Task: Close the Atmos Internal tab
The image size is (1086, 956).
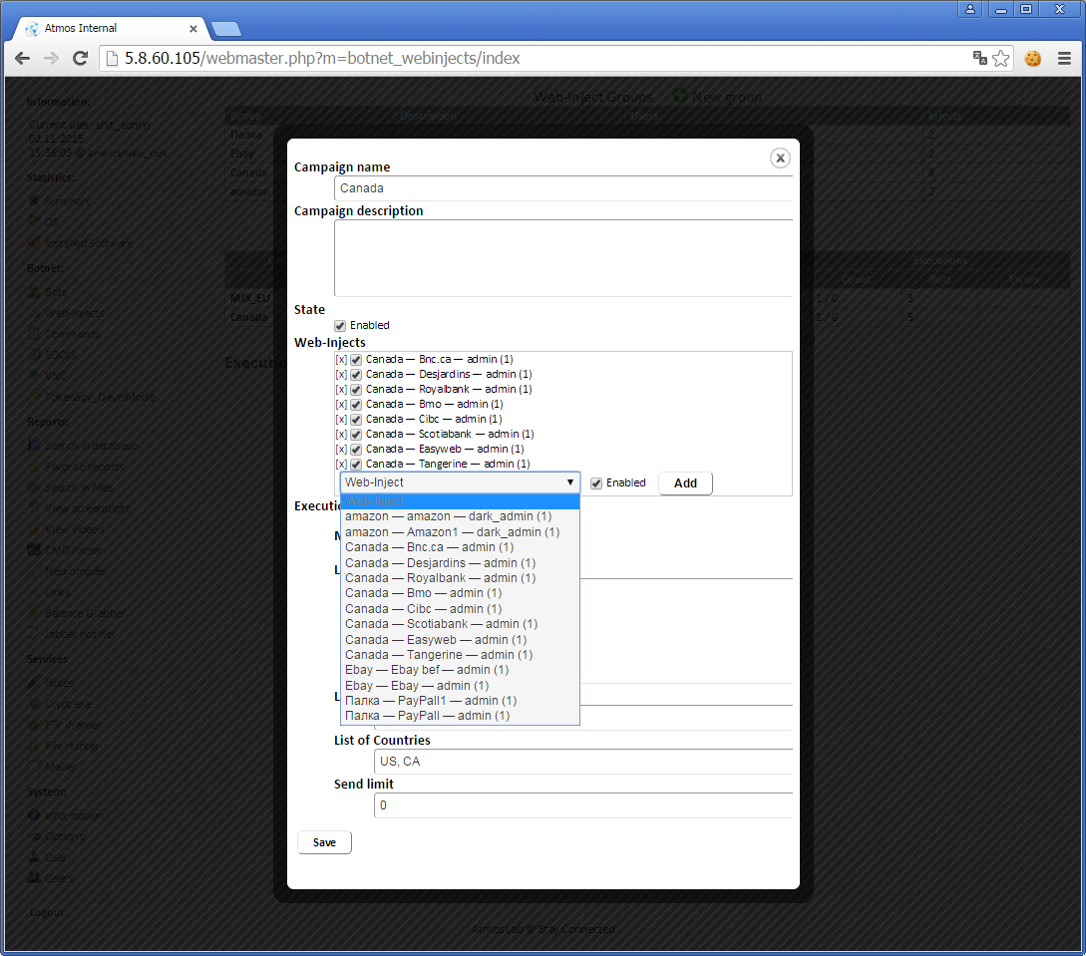Action: 193,28
